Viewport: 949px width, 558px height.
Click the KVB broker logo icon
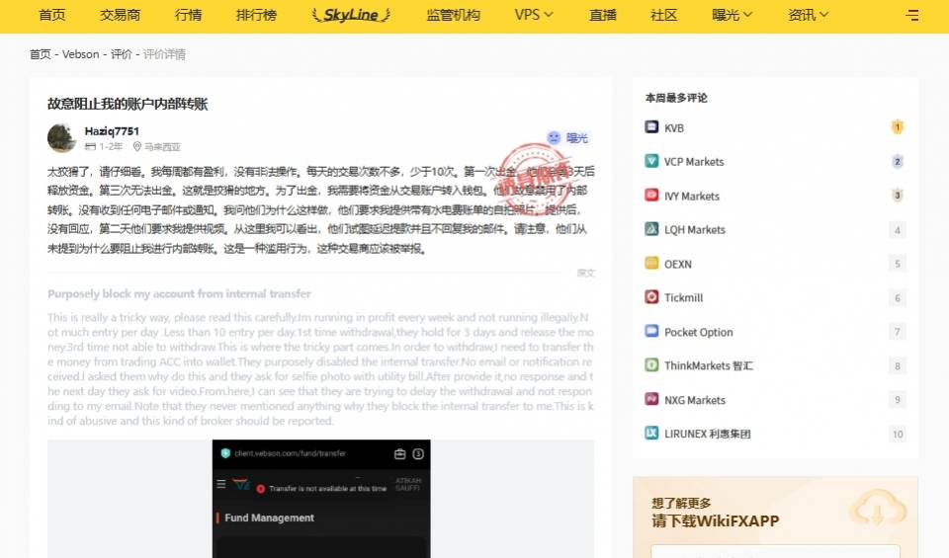(651, 127)
